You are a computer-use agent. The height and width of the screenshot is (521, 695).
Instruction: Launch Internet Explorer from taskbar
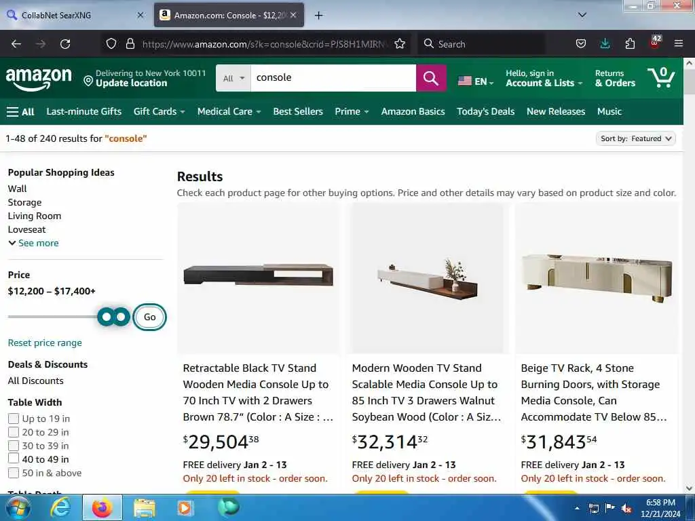coord(60,507)
